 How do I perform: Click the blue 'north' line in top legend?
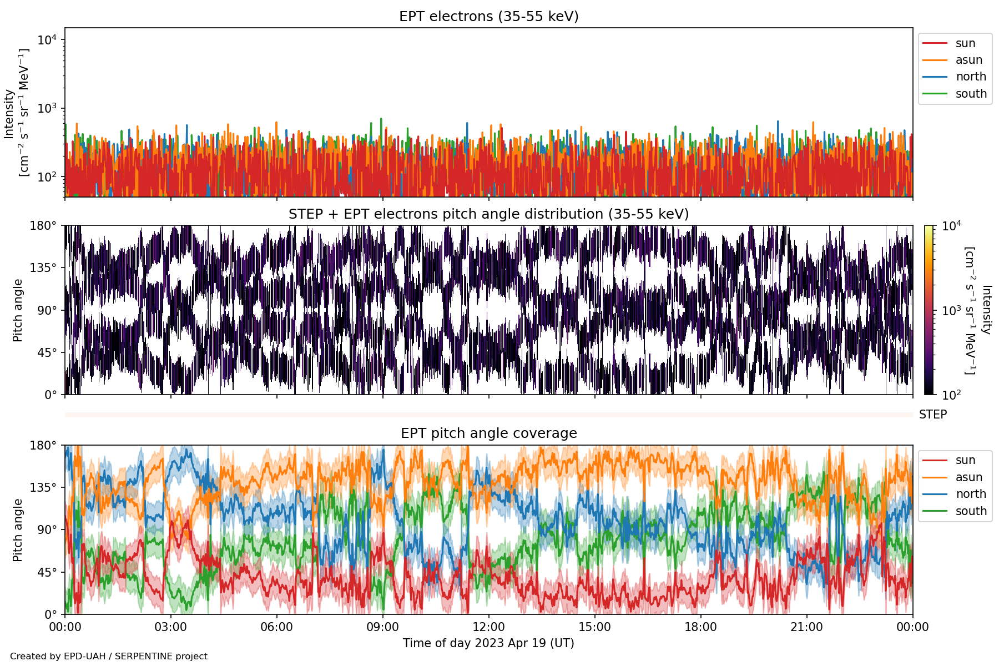coord(935,77)
